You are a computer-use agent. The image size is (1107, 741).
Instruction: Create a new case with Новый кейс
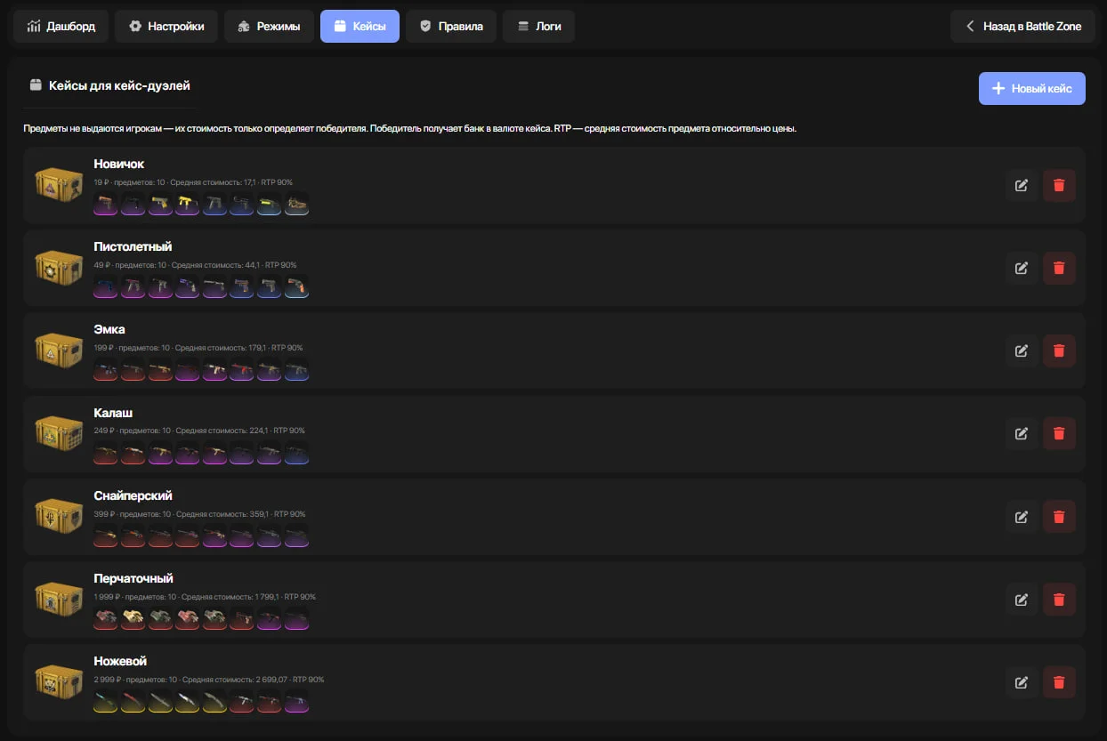pos(1032,88)
